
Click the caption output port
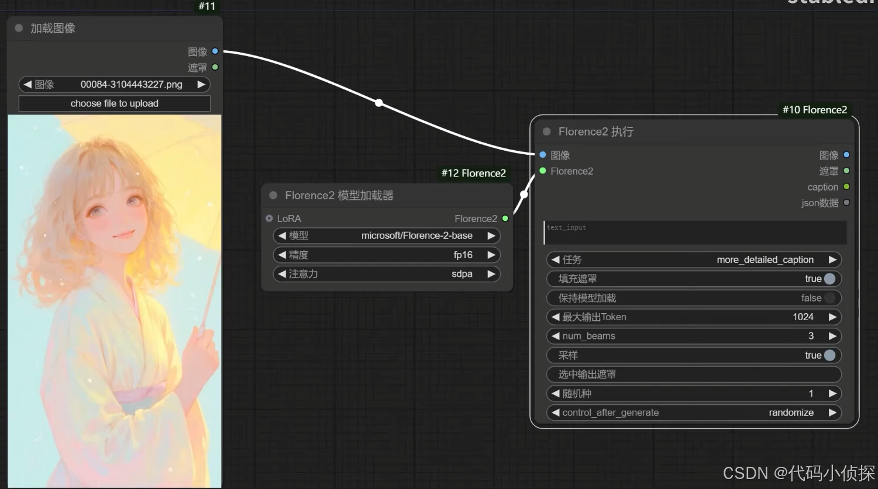coord(846,187)
